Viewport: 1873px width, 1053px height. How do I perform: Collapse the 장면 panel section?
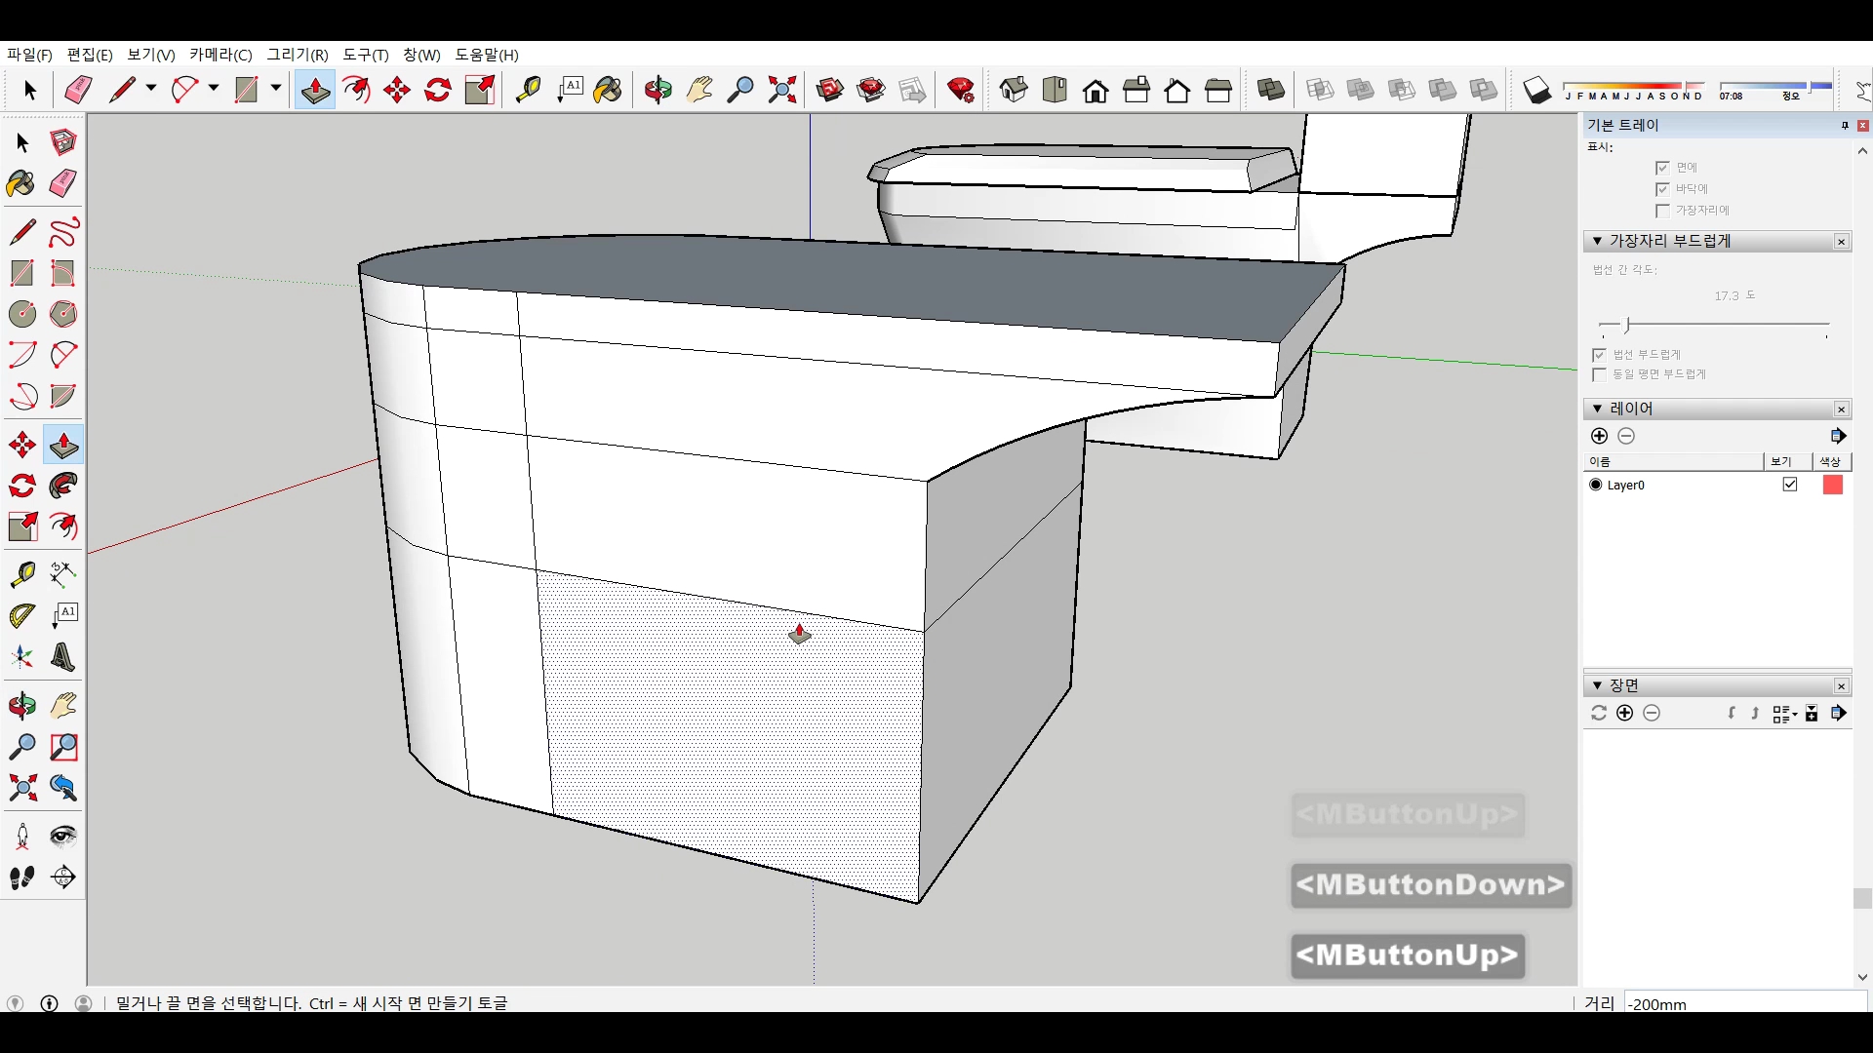point(1597,685)
